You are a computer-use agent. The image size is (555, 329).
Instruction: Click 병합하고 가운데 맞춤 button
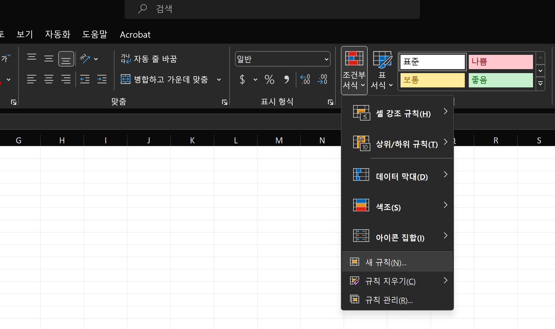point(165,79)
